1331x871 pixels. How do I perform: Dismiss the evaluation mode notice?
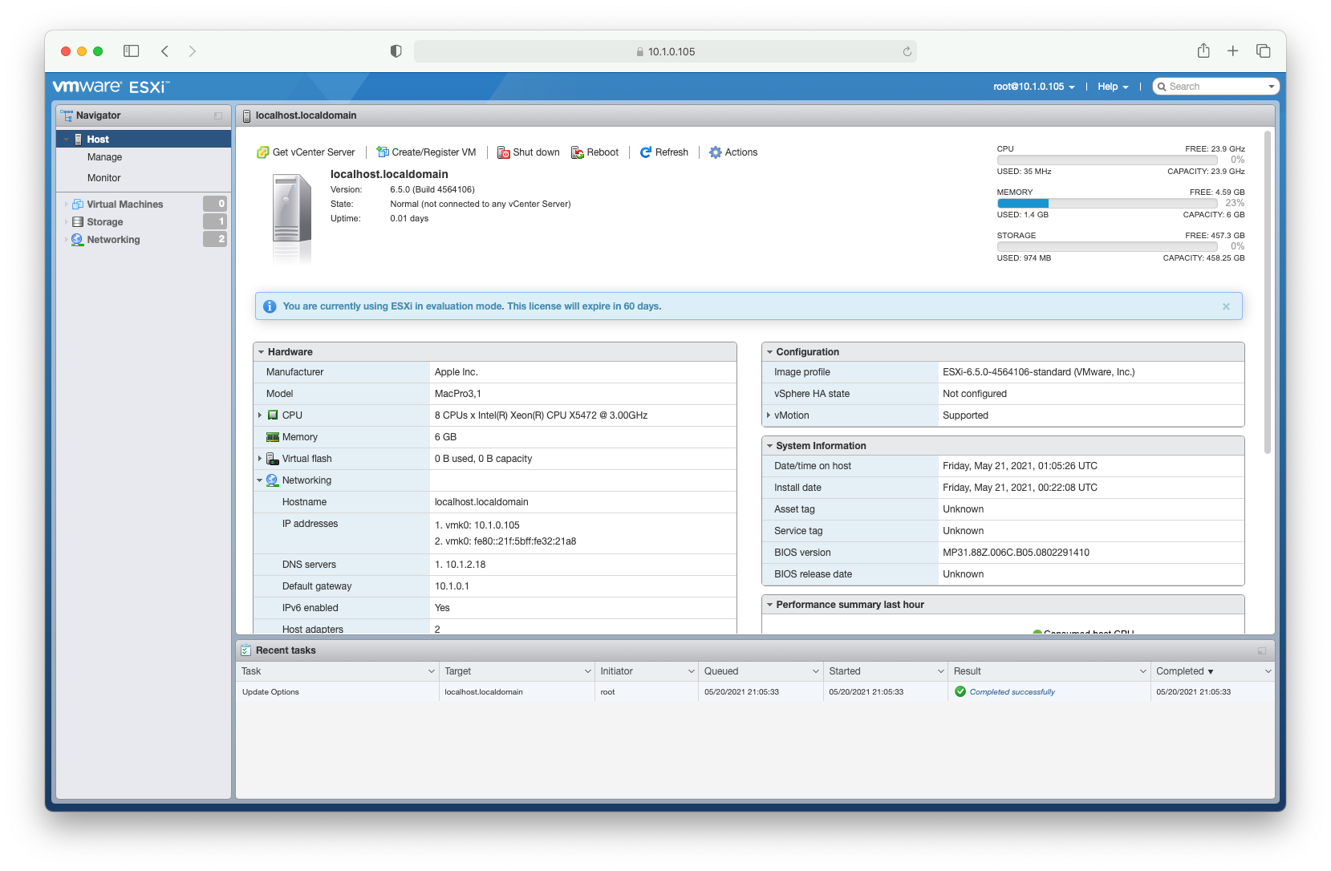1226,306
